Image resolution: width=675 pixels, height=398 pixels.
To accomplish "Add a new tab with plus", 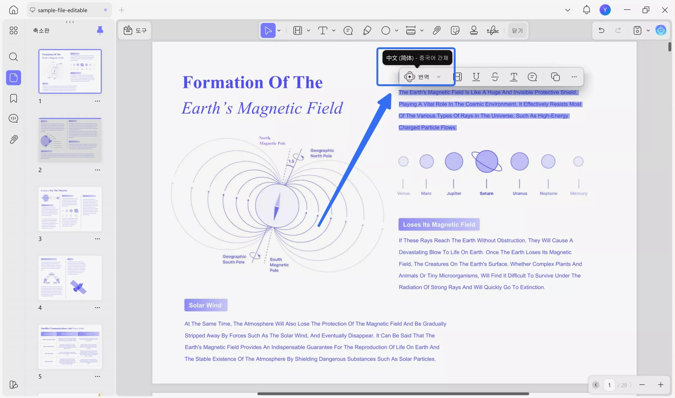I will pyautogui.click(x=122, y=10).
